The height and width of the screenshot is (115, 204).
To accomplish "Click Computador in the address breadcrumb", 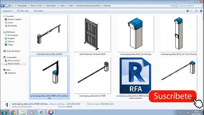I will (22, 6).
